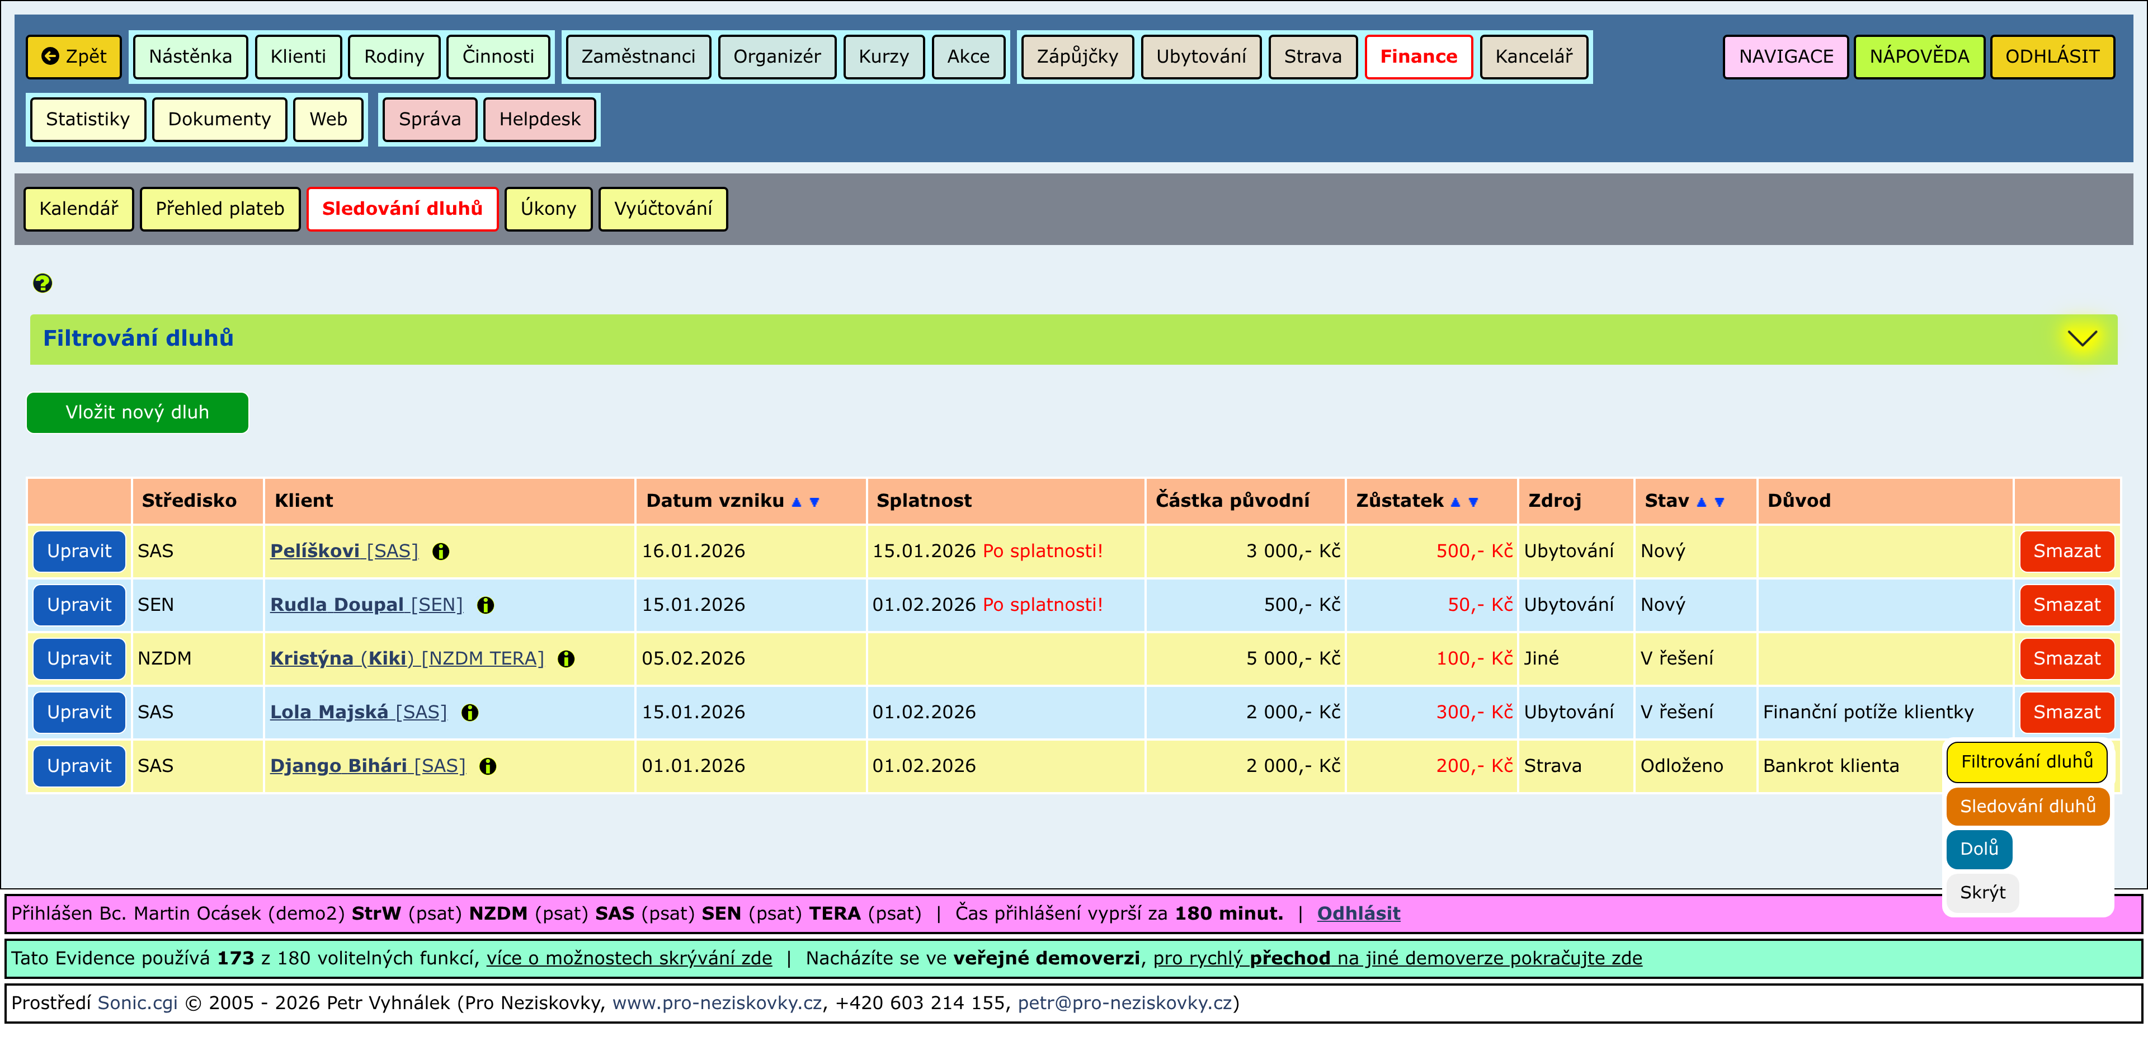Sort Stav column ascending arrow

(x=1701, y=502)
